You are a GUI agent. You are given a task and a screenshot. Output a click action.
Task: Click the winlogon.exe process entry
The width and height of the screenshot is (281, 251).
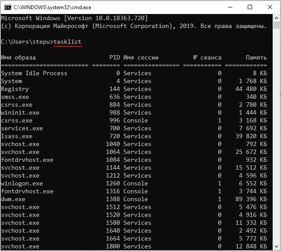tap(22, 184)
